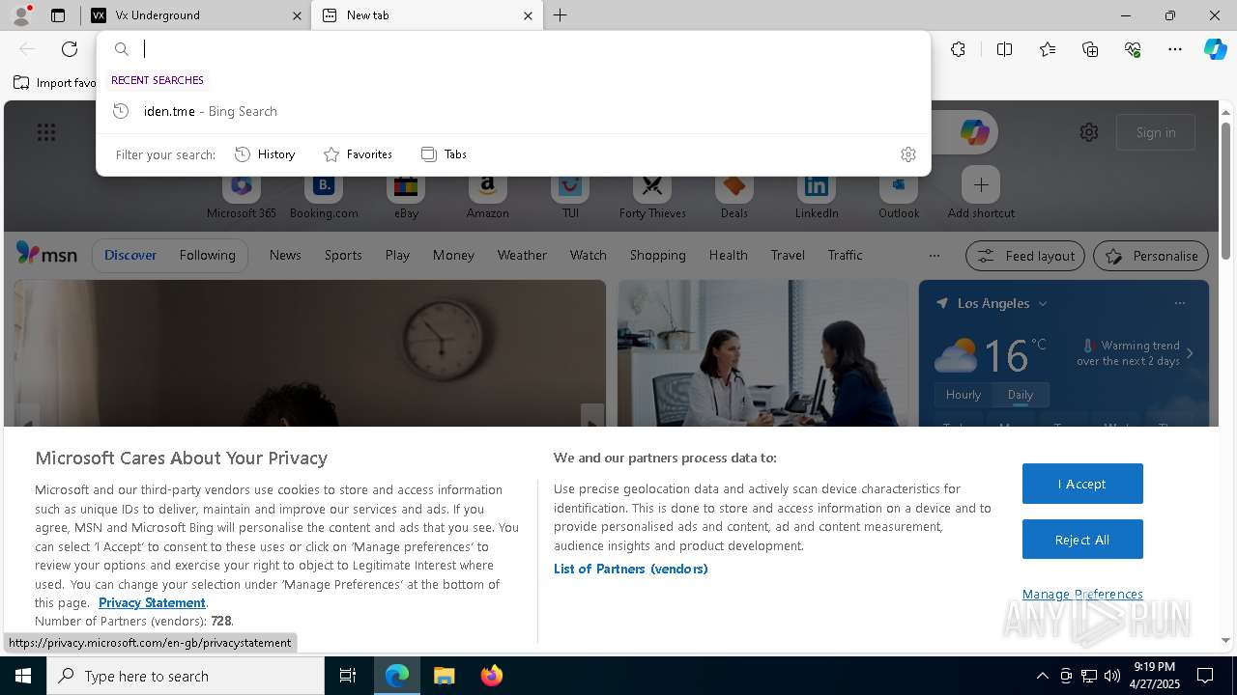Close the Vx Underground tab
This screenshot has height=695, width=1237.
click(x=297, y=15)
